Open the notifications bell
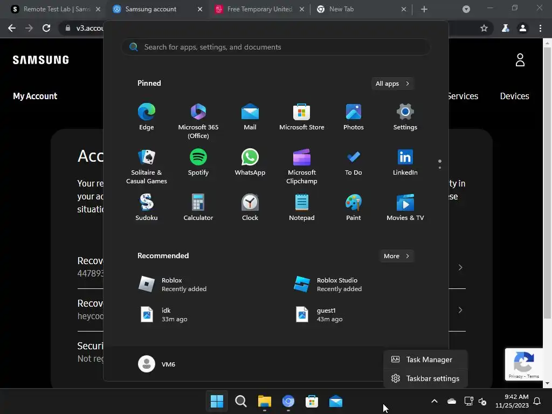Screen dimensions: 552x414 tap(537, 401)
